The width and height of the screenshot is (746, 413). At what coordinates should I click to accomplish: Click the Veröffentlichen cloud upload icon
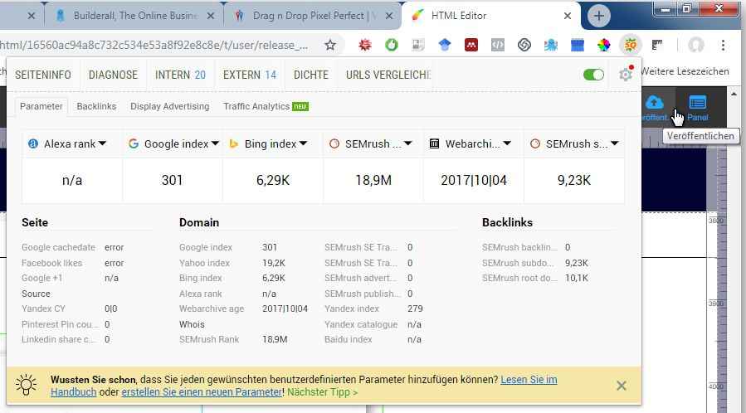(655, 102)
